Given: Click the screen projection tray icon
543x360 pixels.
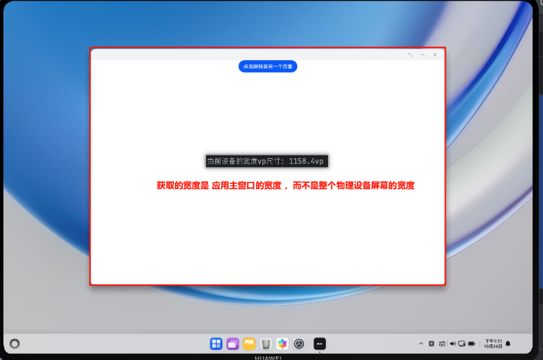Looking at the screenshot, I should [463, 344].
